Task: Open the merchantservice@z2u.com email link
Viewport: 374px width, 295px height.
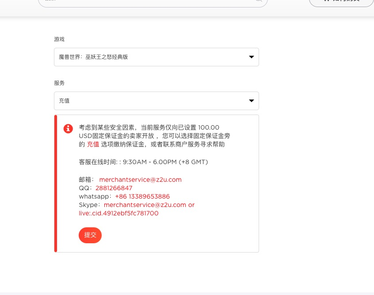Action: coord(140,180)
